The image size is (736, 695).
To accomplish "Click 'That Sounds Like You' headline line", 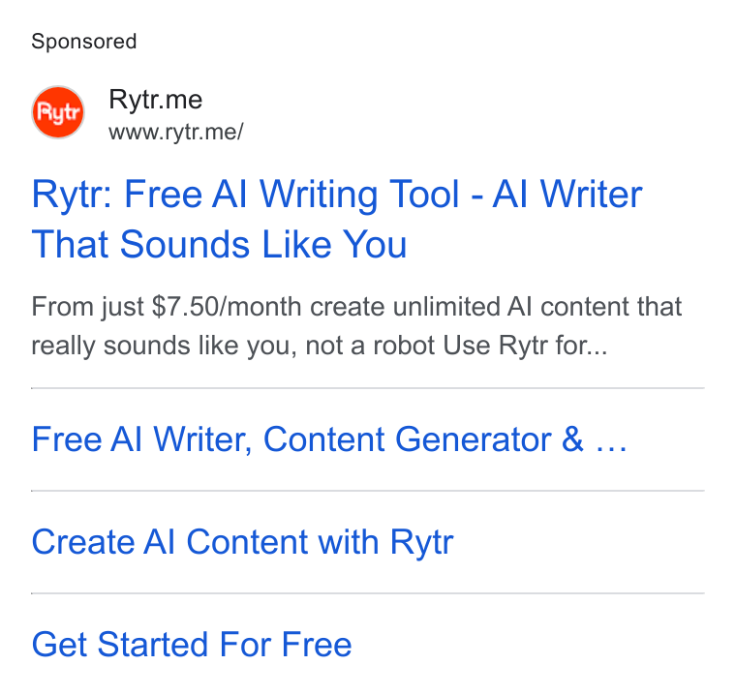I will pos(219,244).
